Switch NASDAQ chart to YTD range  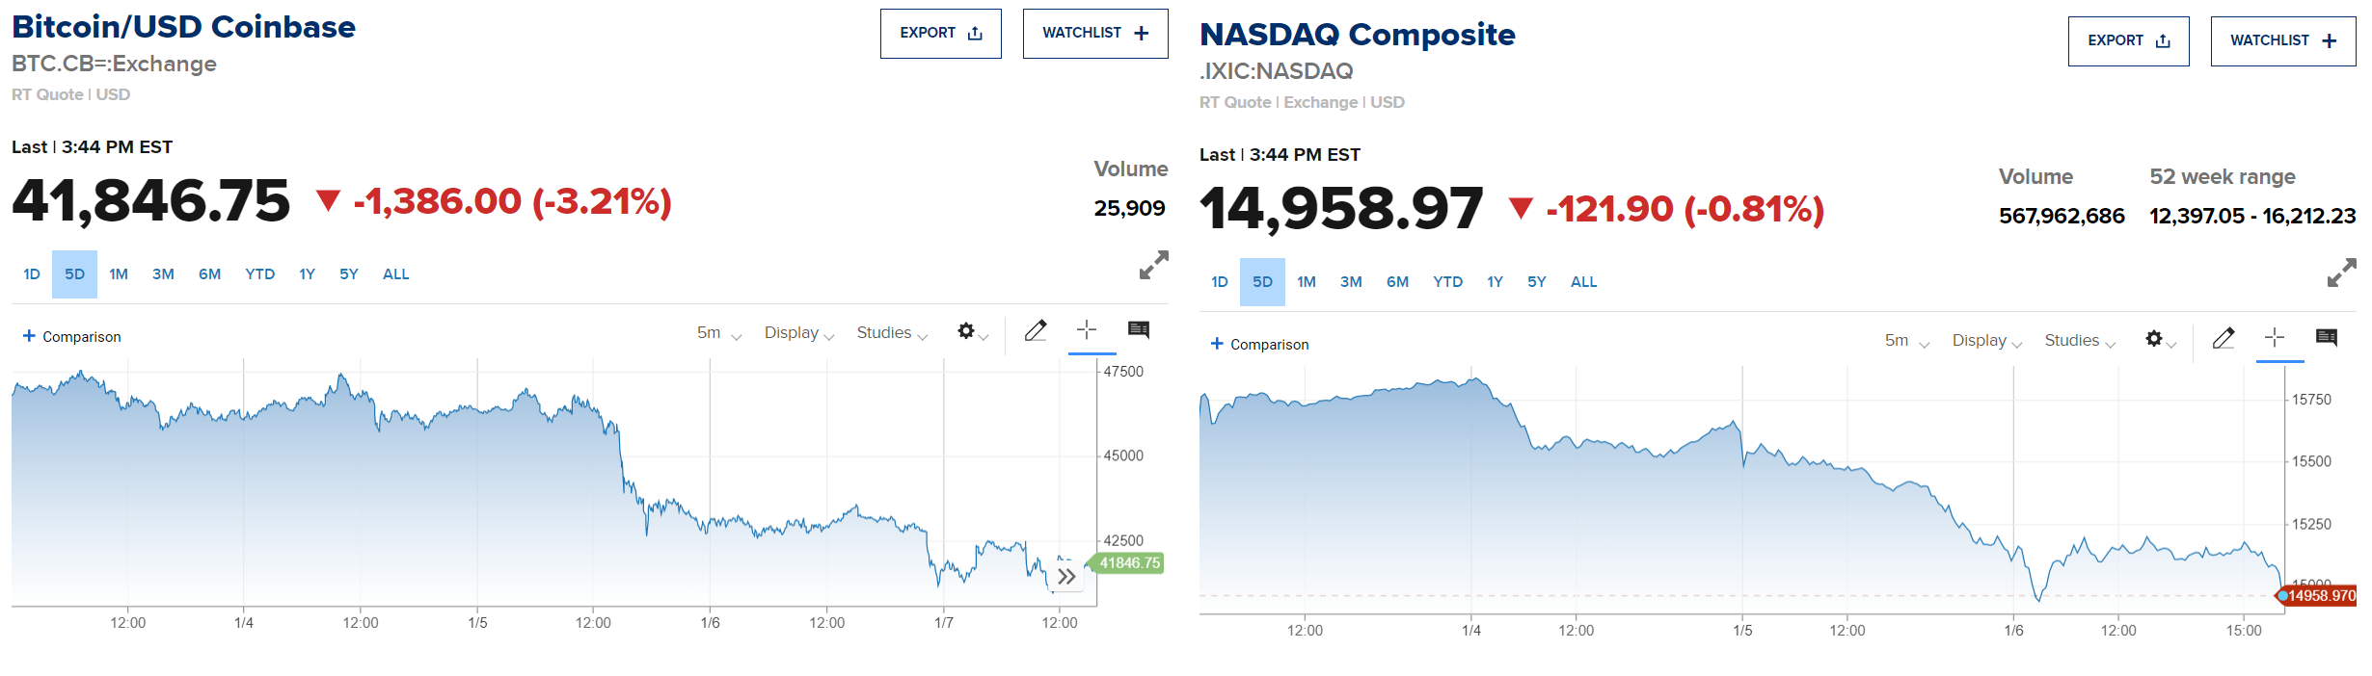(1447, 282)
